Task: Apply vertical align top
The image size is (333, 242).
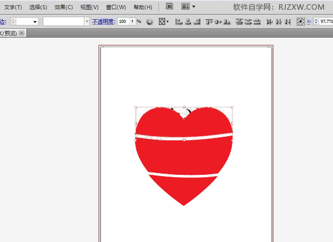Action: click(x=209, y=21)
